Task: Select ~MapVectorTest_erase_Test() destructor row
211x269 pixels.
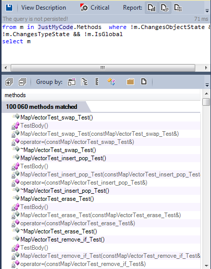Action: [58, 231]
